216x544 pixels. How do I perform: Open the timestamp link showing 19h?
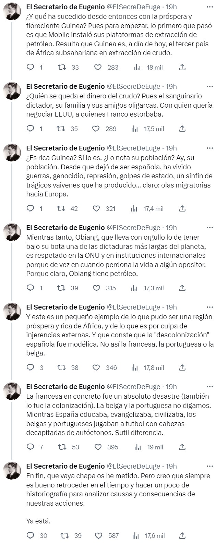(171, 5)
